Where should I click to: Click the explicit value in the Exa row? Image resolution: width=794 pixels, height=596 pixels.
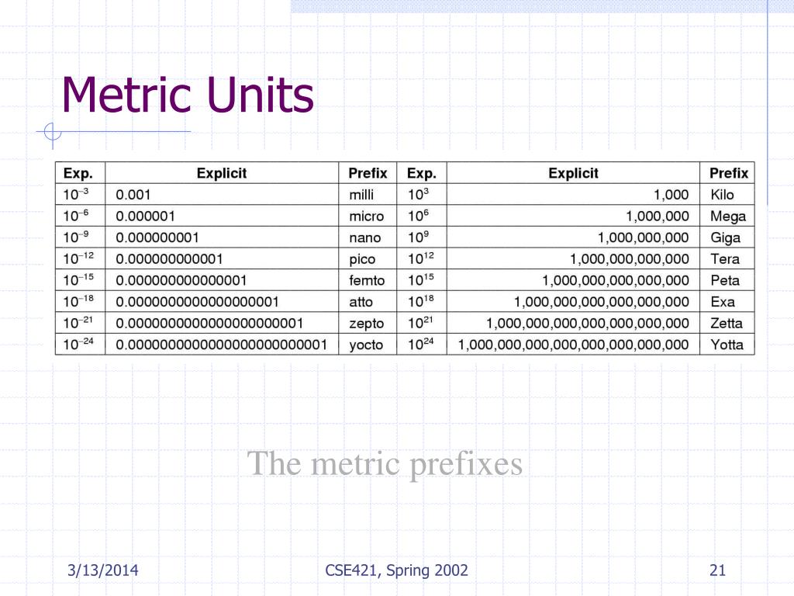click(x=602, y=302)
